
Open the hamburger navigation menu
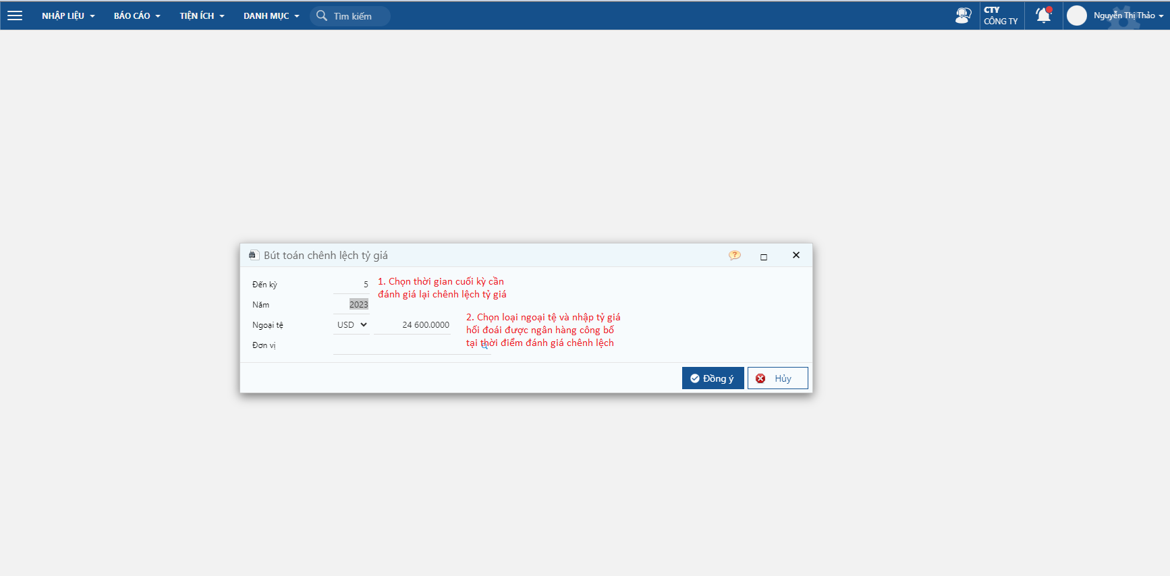click(x=15, y=16)
